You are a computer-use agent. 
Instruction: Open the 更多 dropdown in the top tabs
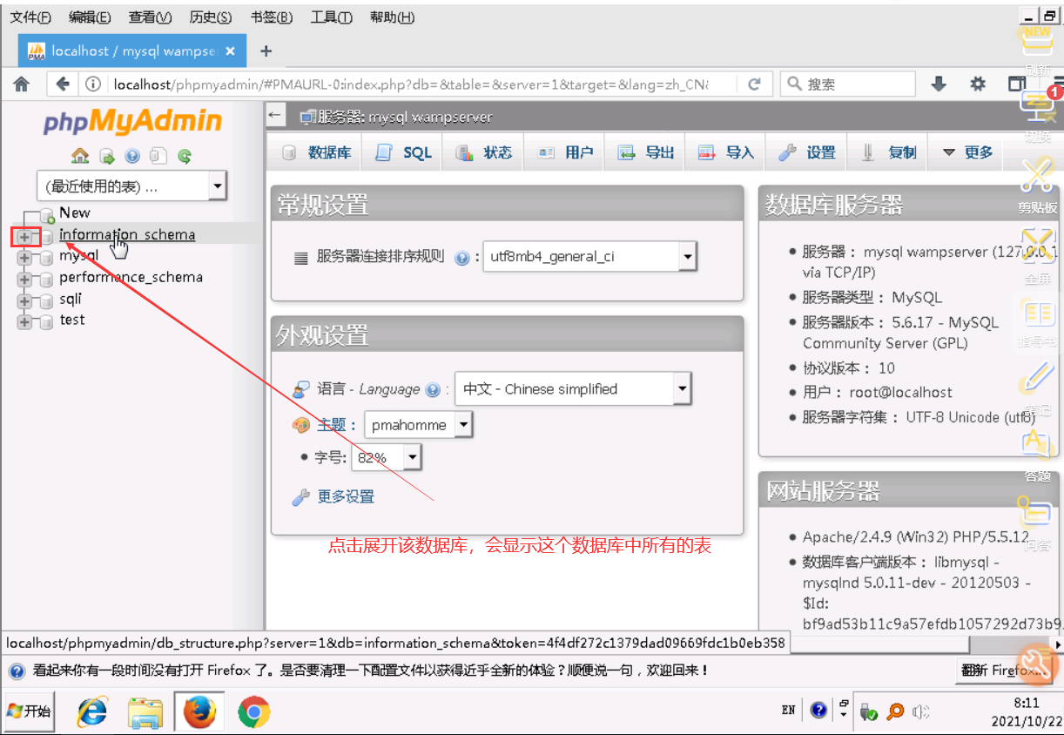(x=966, y=152)
